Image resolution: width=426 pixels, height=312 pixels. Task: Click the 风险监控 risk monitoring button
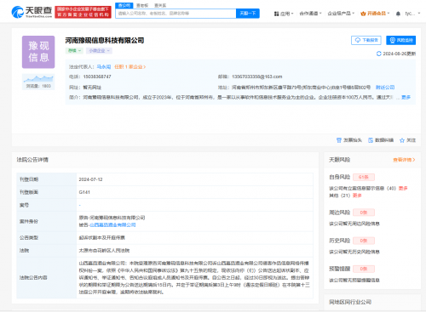tap(400, 40)
